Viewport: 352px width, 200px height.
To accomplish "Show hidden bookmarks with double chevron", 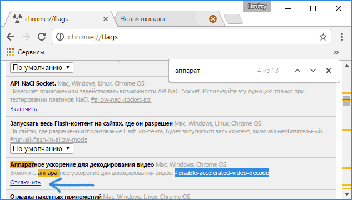I will (336, 52).
